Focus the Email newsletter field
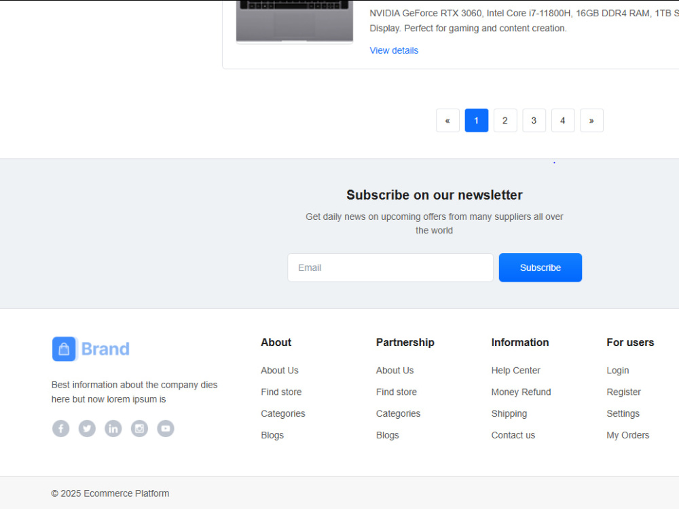Image resolution: width=679 pixels, height=509 pixels. pyautogui.click(x=390, y=267)
